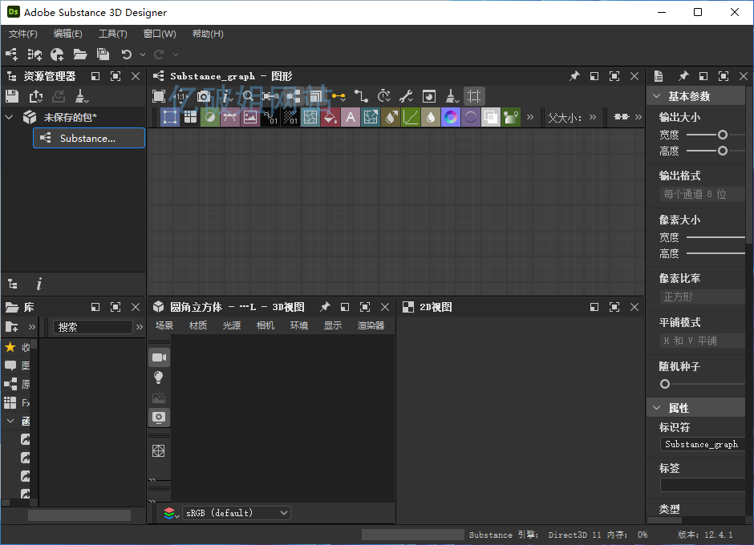The height and width of the screenshot is (545, 754).
Task: Click the broom cleanup icon in the Explorer panel
Action: point(81,97)
